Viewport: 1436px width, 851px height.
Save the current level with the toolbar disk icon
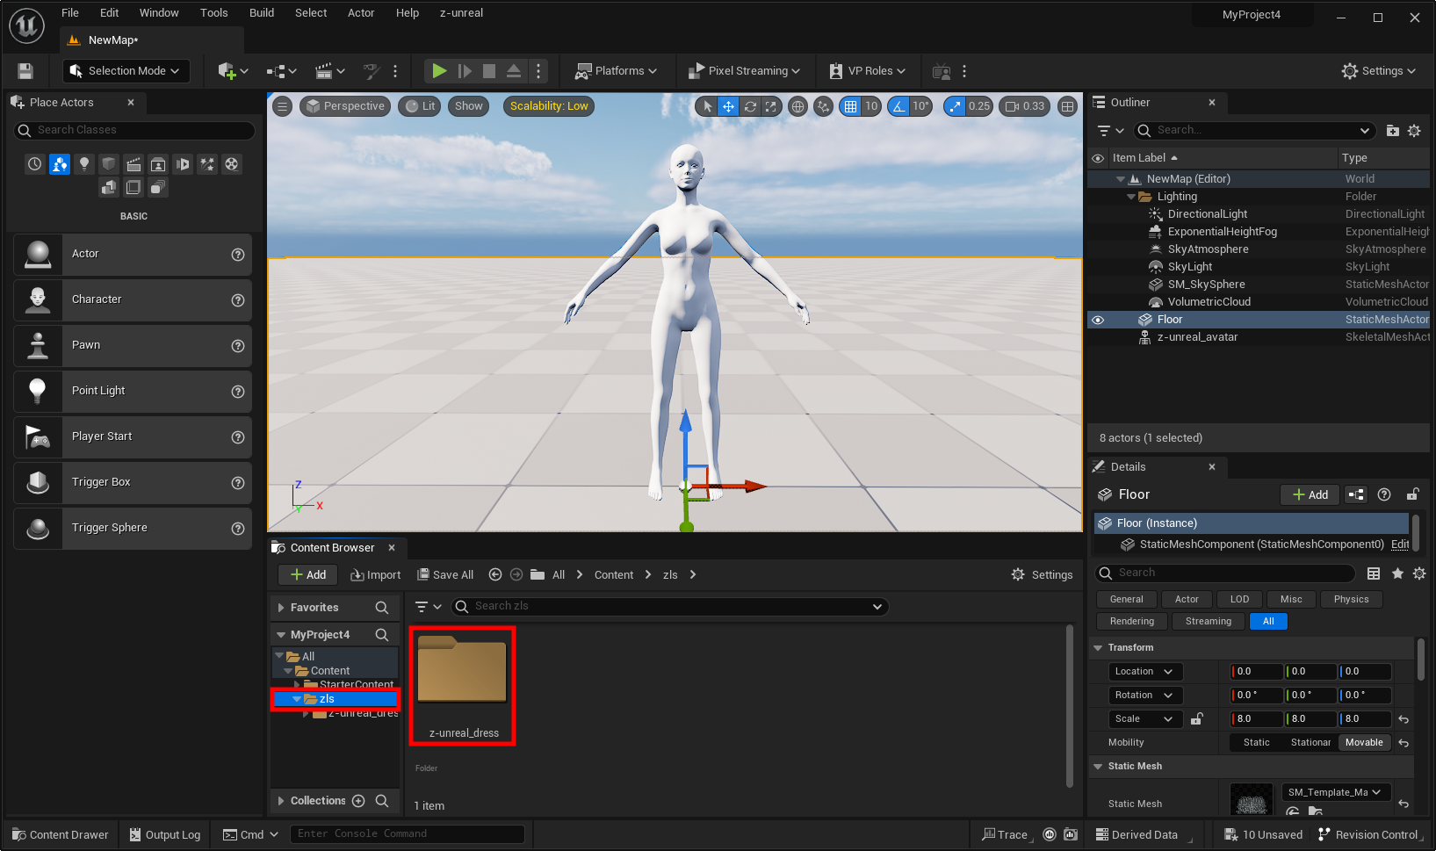pos(25,71)
